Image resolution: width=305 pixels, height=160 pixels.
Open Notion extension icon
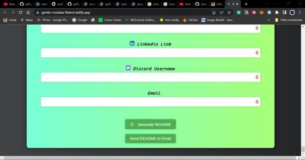coord(246,12)
